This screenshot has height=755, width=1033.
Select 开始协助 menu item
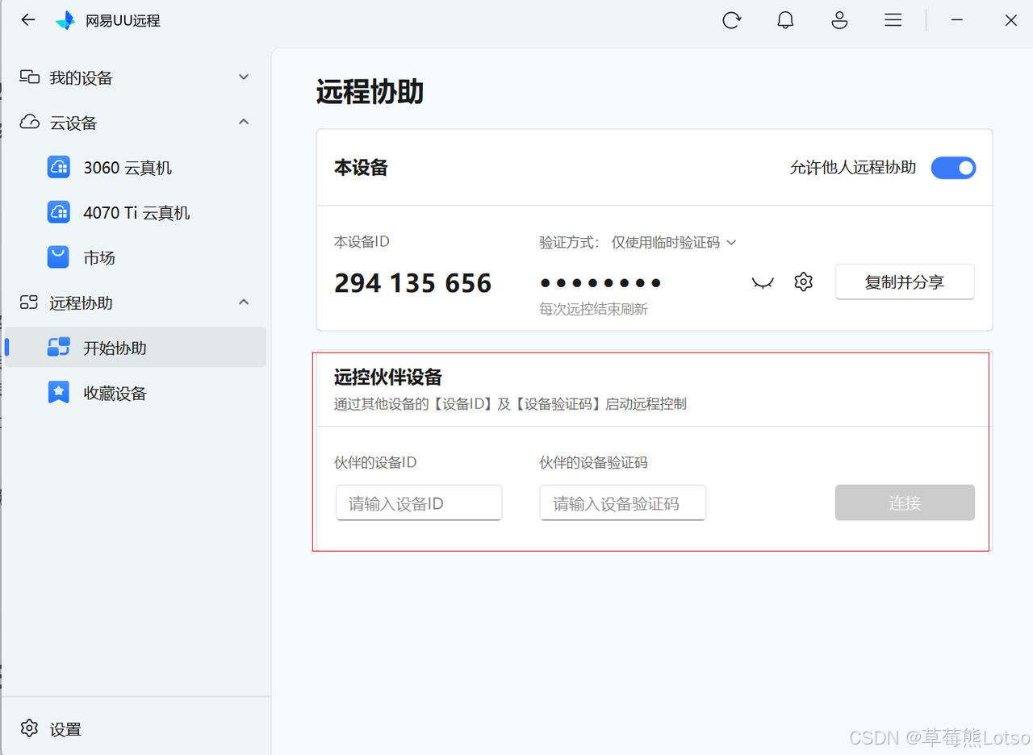click(x=136, y=348)
